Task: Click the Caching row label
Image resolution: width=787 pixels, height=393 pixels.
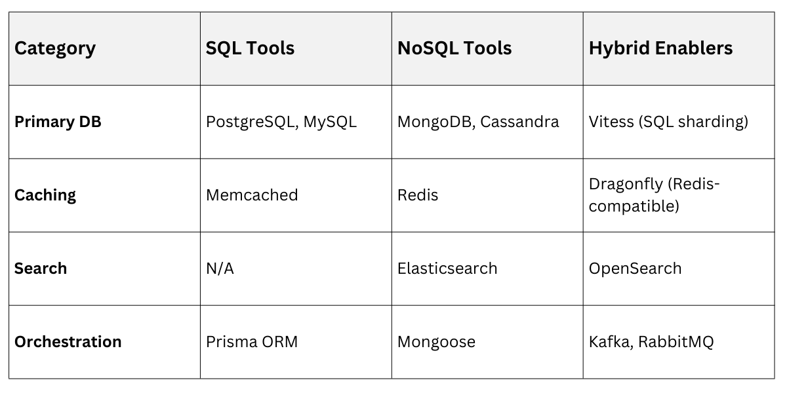Action: point(45,195)
